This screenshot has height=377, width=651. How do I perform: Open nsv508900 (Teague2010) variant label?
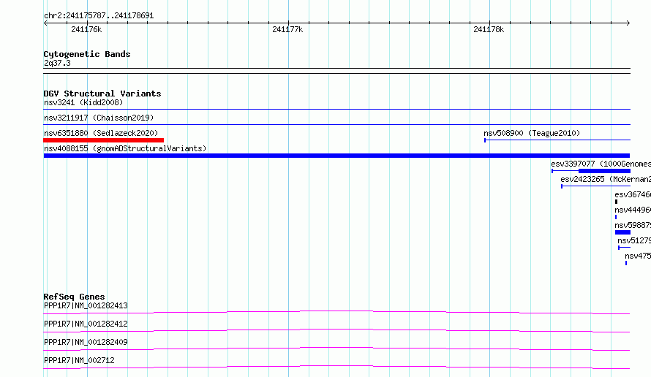click(532, 133)
